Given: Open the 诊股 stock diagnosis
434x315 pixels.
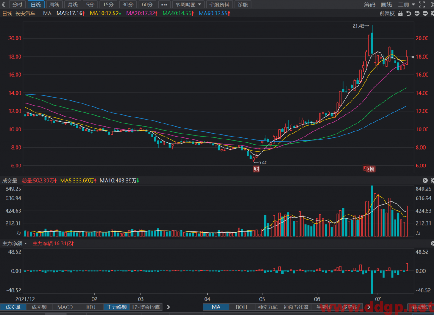Looking at the screenshot, I should 243,4.
